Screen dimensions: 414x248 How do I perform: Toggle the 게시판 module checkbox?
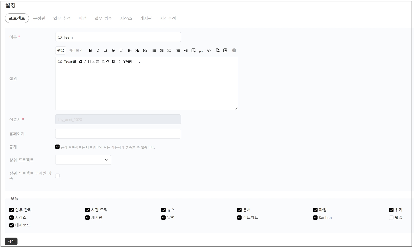tap(87, 218)
